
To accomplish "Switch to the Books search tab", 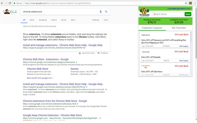I will click(64, 20).
